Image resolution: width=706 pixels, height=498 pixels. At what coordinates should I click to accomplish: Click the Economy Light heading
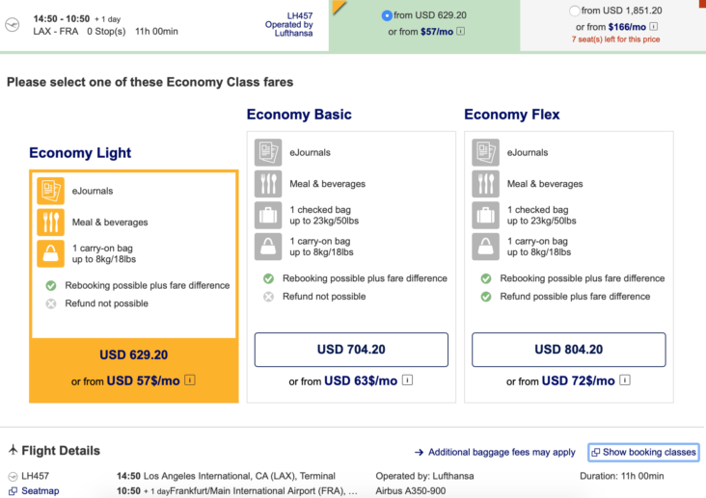tap(80, 153)
